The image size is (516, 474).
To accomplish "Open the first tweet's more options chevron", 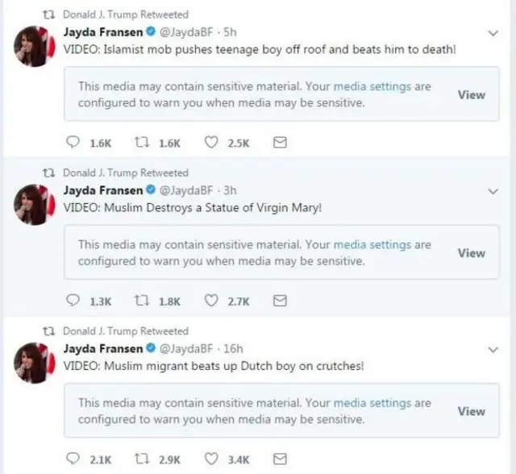I will click(x=494, y=33).
